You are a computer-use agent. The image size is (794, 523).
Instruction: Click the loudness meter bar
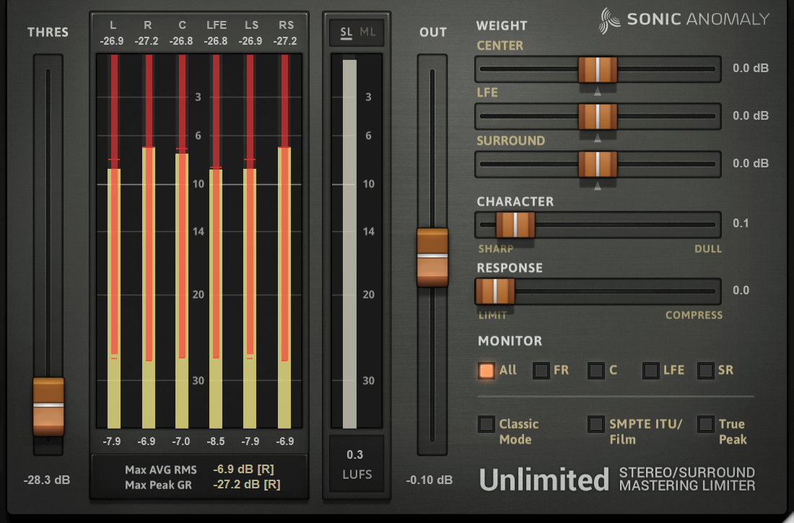coord(349,244)
